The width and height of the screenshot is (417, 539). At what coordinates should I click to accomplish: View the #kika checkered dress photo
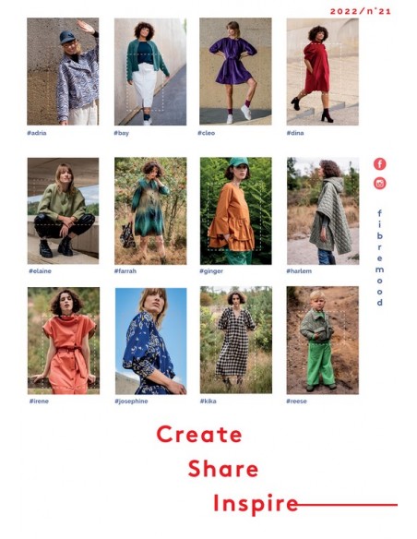click(x=236, y=340)
